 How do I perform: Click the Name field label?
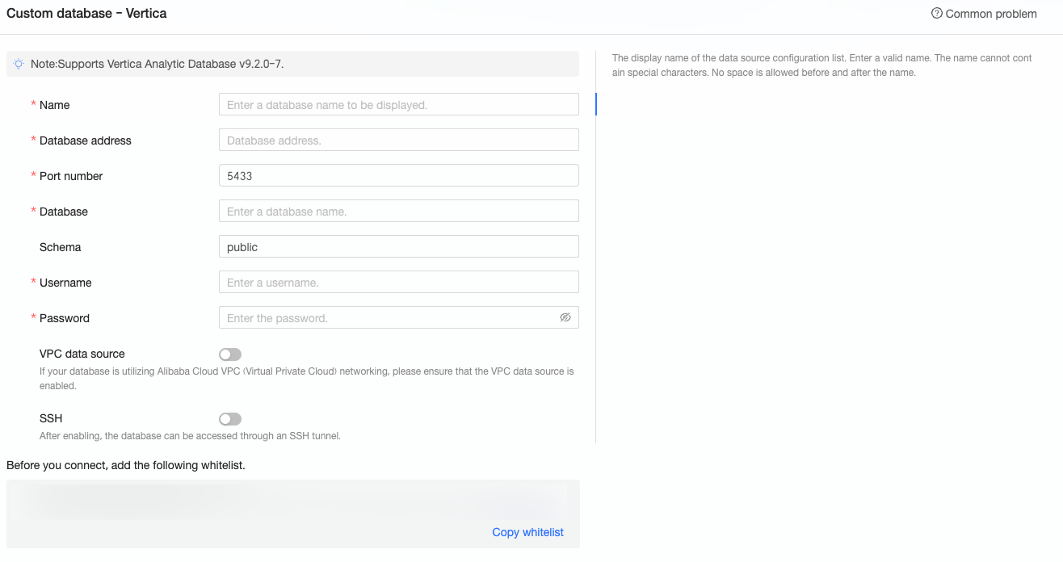pyautogui.click(x=54, y=105)
